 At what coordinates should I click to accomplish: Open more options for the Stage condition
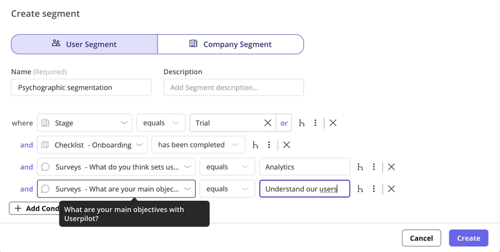pos(316,123)
